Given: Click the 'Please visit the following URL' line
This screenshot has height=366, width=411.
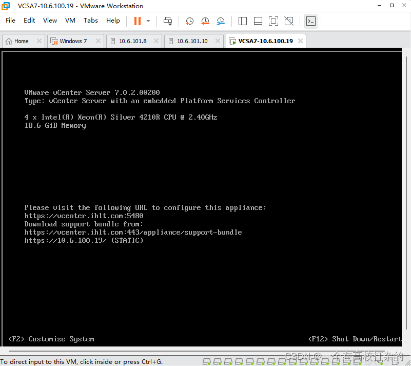Looking at the screenshot, I should (x=145, y=208).
